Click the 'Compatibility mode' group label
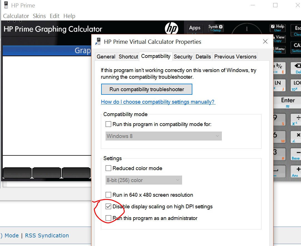The image size is (301, 246). coord(125,114)
